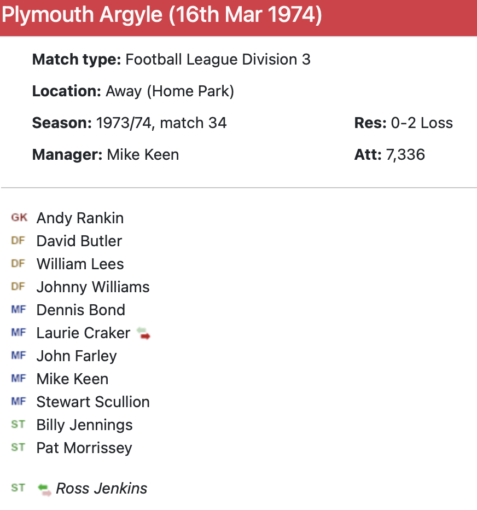The width and height of the screenshot is (477, 510).
Task: Click the 0-2 Loss result
Action: pyautogui.click(x=422, y=123)
